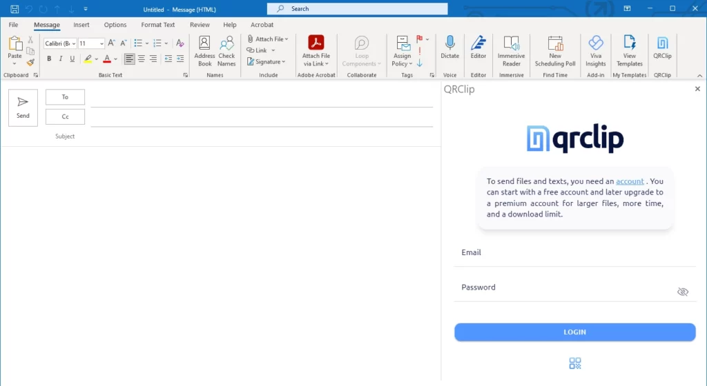The height and width of the screenshot is (386, 707).
Task: Expand numbering list dropdown arrow
Action: pyautogui.click(x=166, y=43)
